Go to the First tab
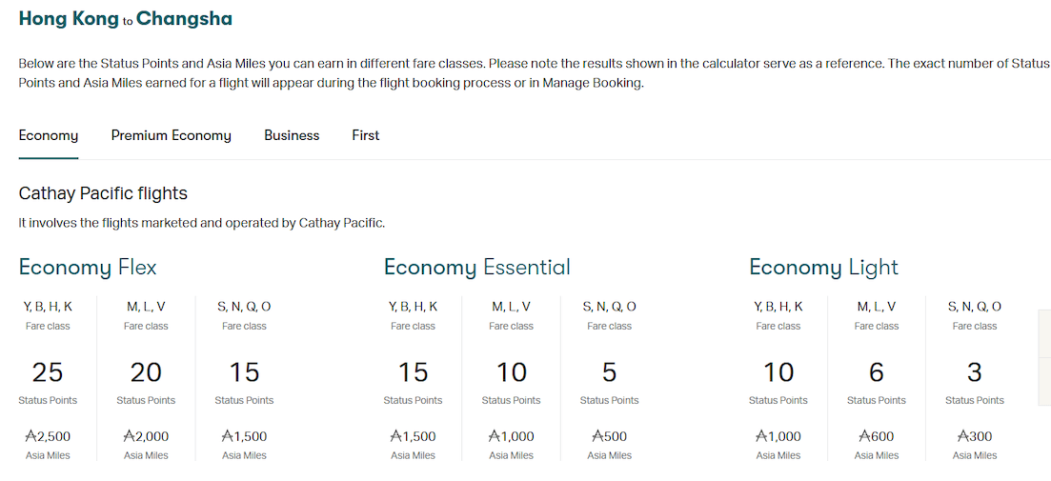 tap(366, 135)
